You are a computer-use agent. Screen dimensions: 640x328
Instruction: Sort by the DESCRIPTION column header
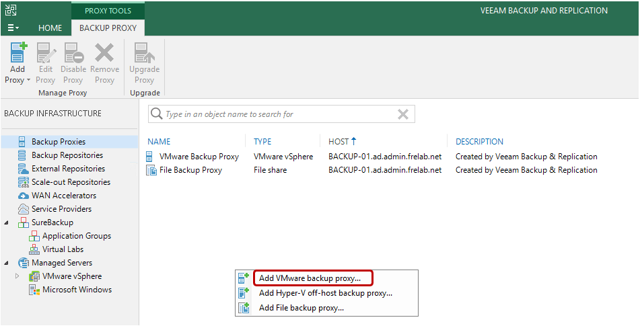point(479,142)
